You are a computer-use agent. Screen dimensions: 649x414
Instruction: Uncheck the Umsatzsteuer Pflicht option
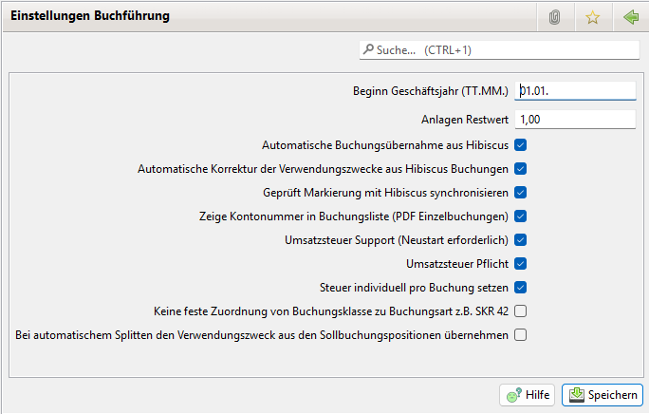pos(521,263)
